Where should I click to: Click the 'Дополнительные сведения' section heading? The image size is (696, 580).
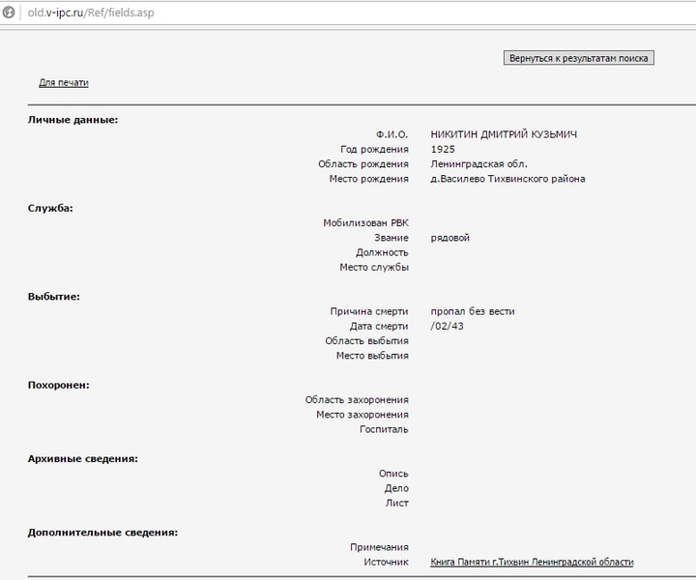[102, 533]
